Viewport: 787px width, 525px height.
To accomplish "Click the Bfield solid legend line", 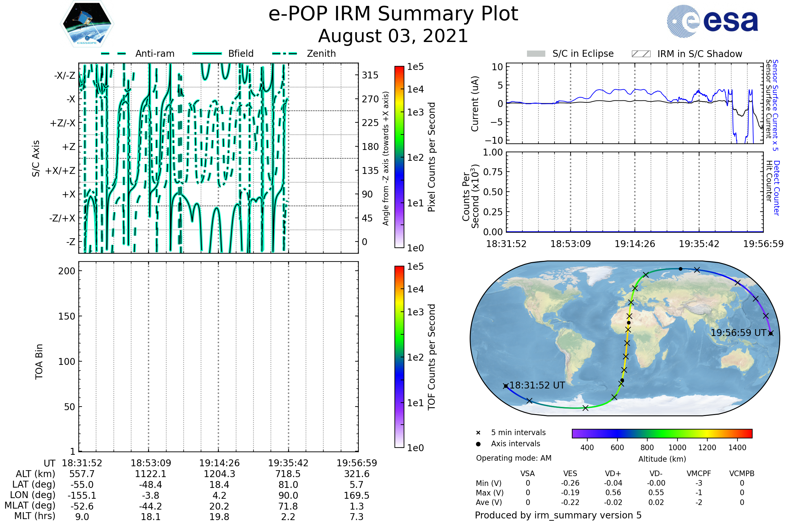I will pos(207,53).
